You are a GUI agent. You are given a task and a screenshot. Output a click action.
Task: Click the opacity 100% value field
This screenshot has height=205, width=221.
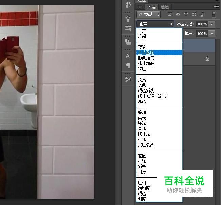pos(202,24)
